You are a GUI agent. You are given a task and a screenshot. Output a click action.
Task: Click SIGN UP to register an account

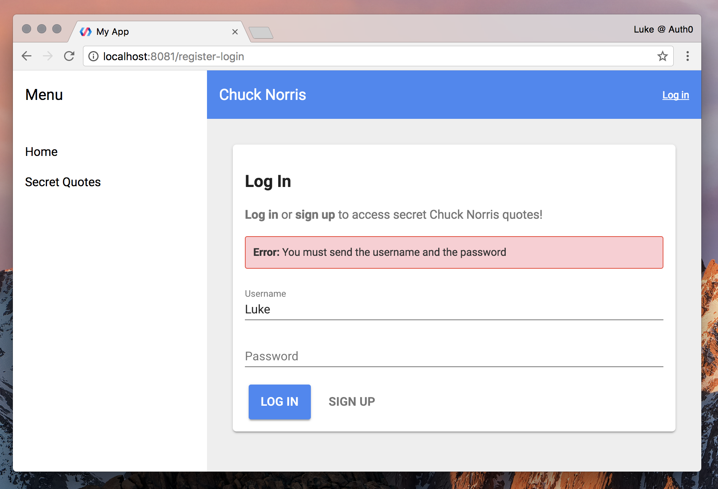click(352, 402)
